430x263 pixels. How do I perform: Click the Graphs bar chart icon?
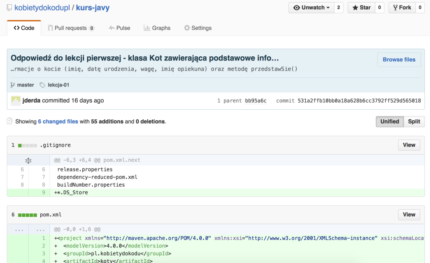[147, 28]
